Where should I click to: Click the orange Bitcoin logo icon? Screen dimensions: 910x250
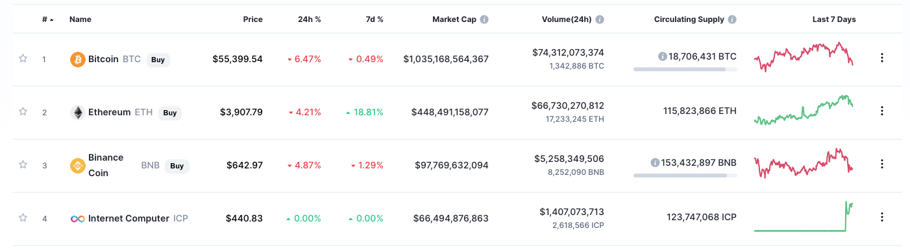[x=77, y=60]
